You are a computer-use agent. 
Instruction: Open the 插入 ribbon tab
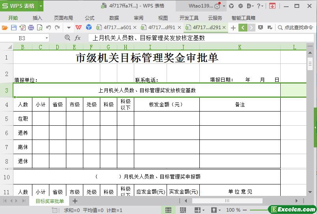click(x=38, y=18)
